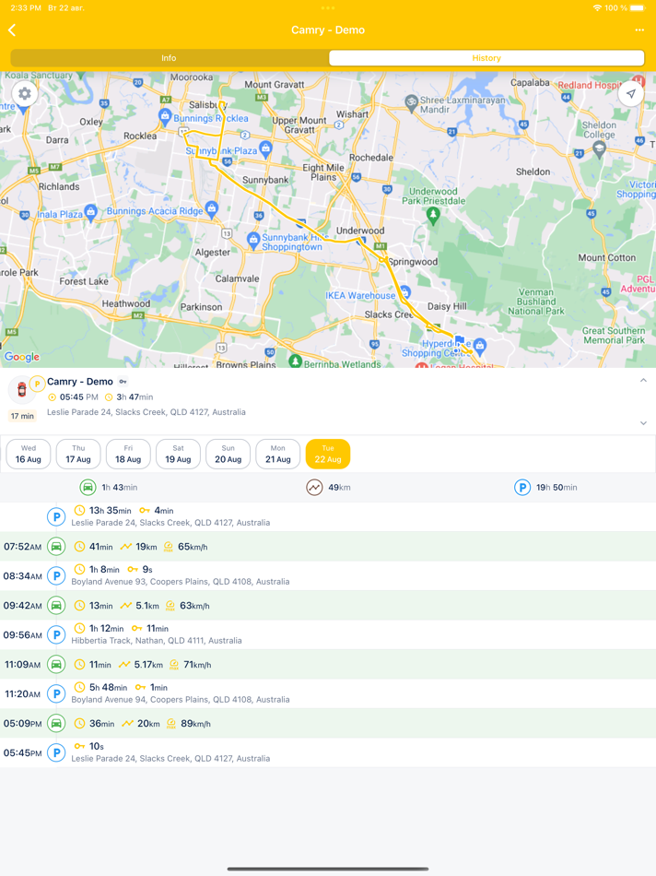
Task: Select Sat 19 Aug date
Action: 178,454
